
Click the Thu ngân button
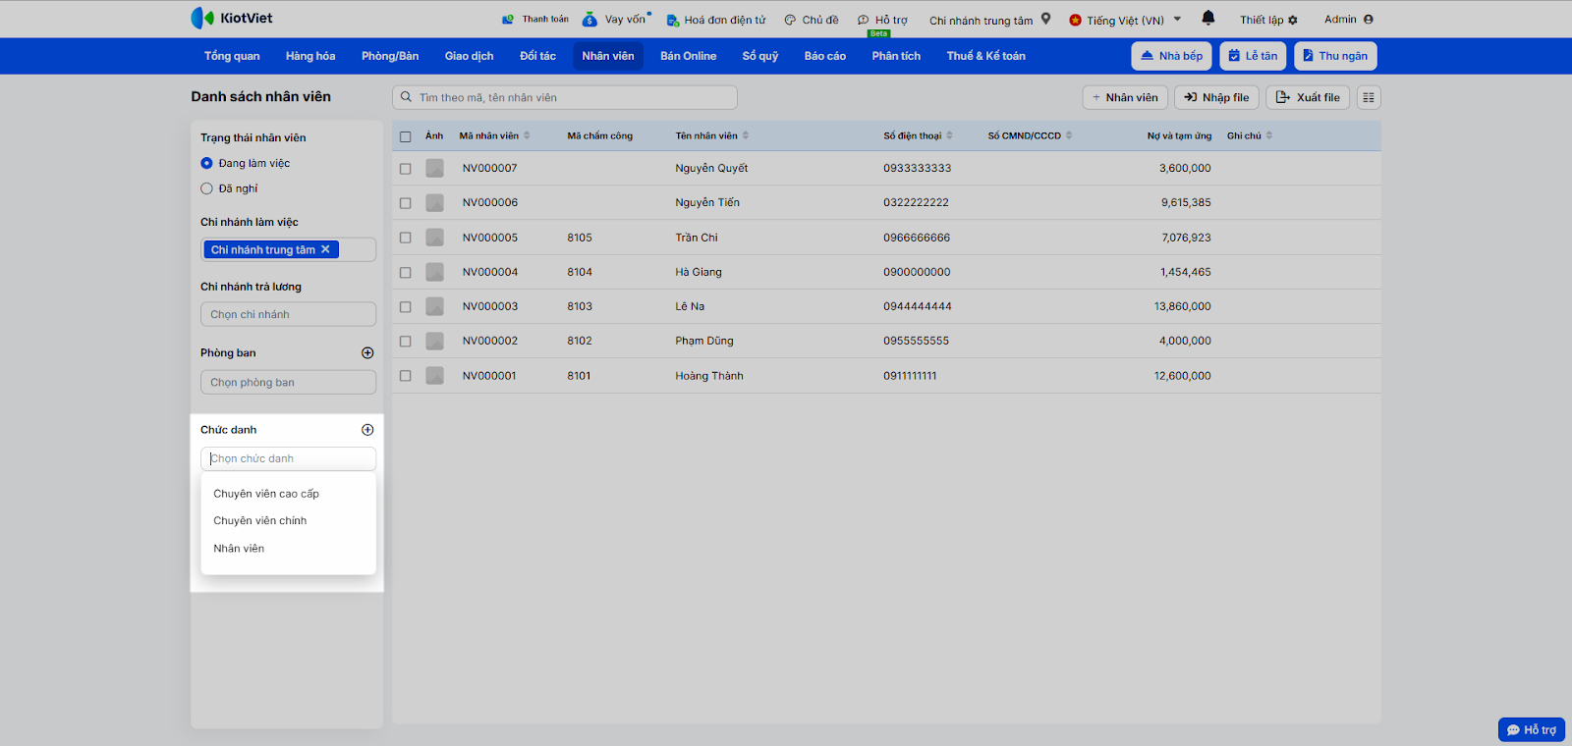[1335, 56]
